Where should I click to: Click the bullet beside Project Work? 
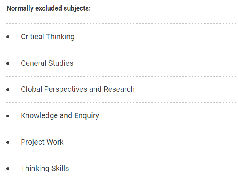(8, 142)
